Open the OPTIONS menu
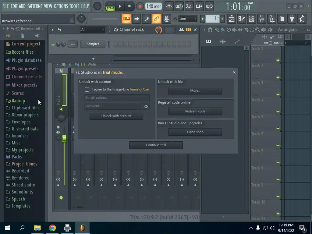 [x=61, y=6]
